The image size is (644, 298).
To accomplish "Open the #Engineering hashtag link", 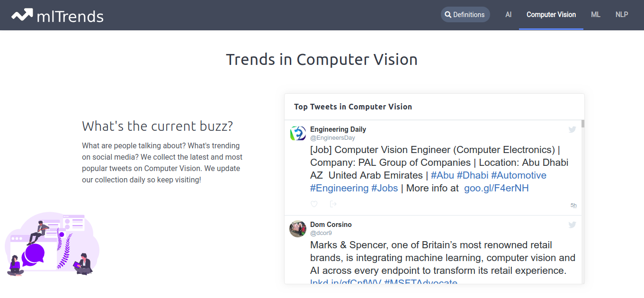I will [x=339, y=188].
